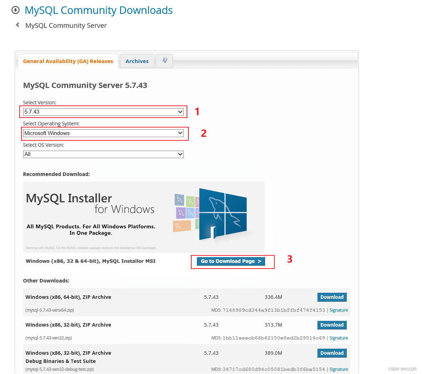Click the Go to Download Page button
Screen dimensions: 422x374
click(x=231, y=261)
